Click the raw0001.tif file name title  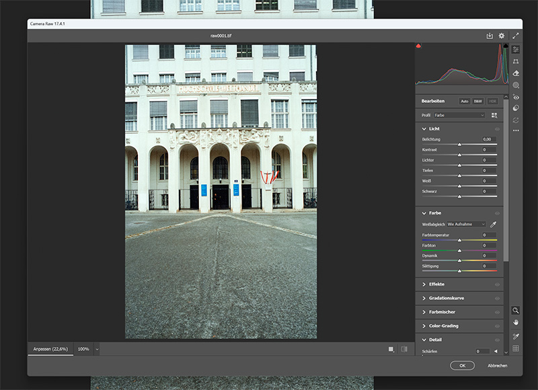pyautogui.click(x=221, y=36)
